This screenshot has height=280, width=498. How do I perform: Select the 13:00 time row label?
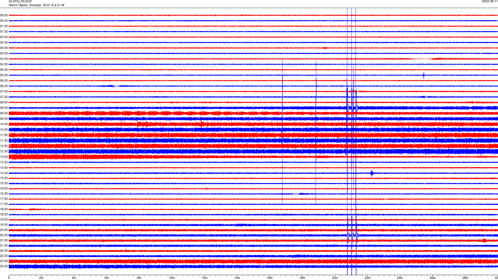4,157
